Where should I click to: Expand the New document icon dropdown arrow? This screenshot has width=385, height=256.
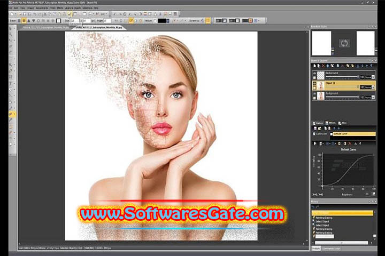click(x=15, y=14)
